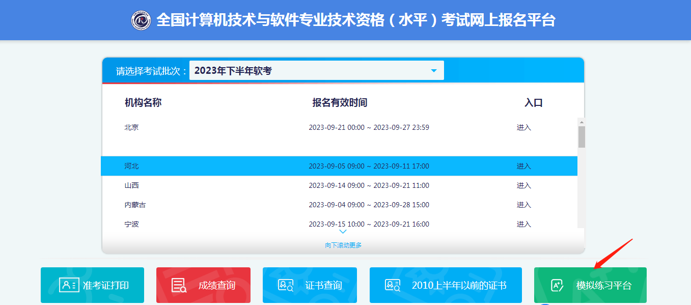This screenshot has height=305, width=691.
Task: Click 进入 in the 山西 row
Action: coord(523,185)
